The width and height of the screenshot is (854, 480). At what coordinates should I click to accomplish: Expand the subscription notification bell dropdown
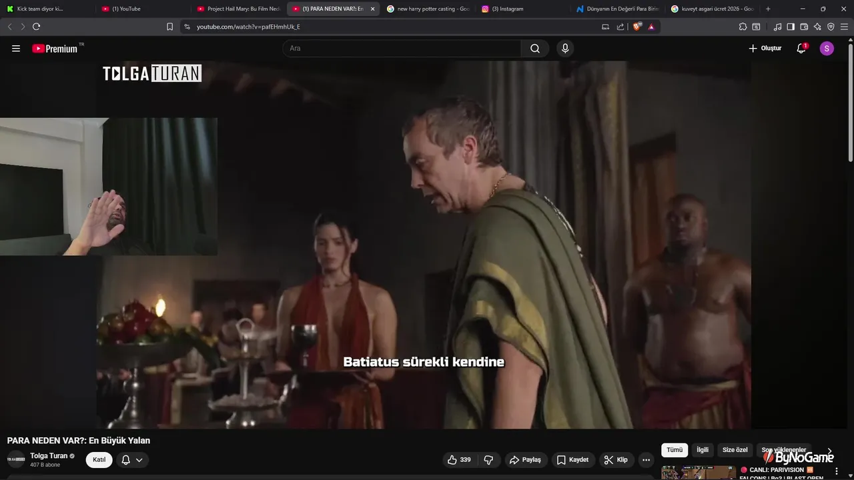click(132, 459)
